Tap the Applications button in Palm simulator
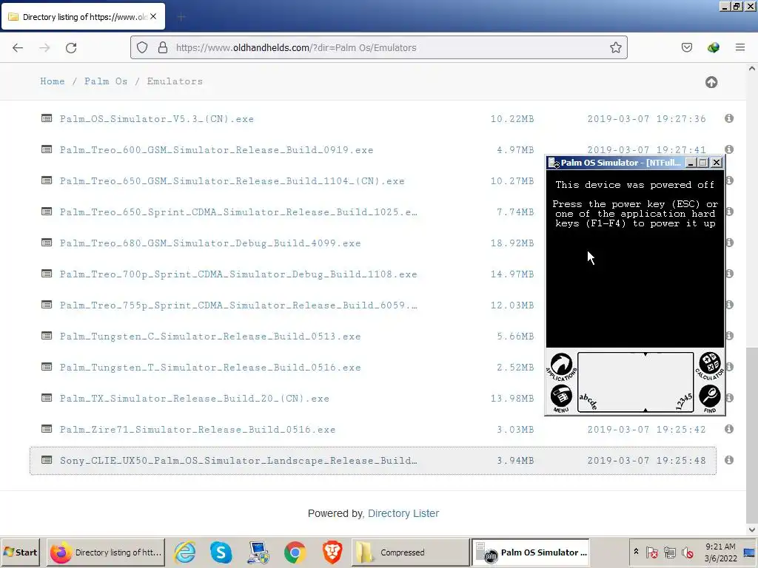The image size is (758, 568). (x=561, y=367)
